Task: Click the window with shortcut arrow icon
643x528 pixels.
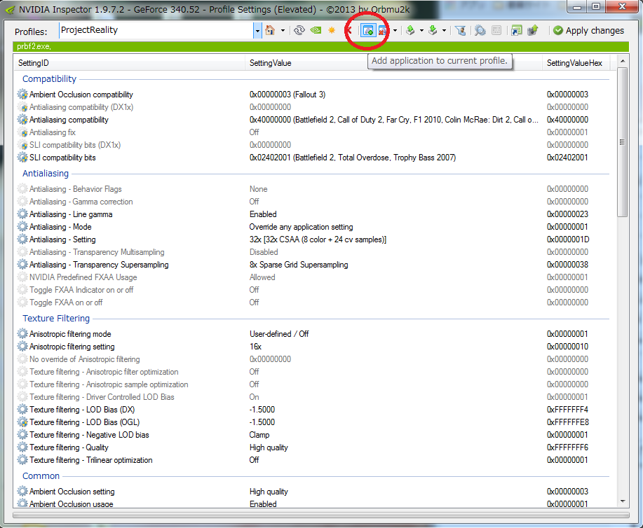Action: click(x=517, y=31)
